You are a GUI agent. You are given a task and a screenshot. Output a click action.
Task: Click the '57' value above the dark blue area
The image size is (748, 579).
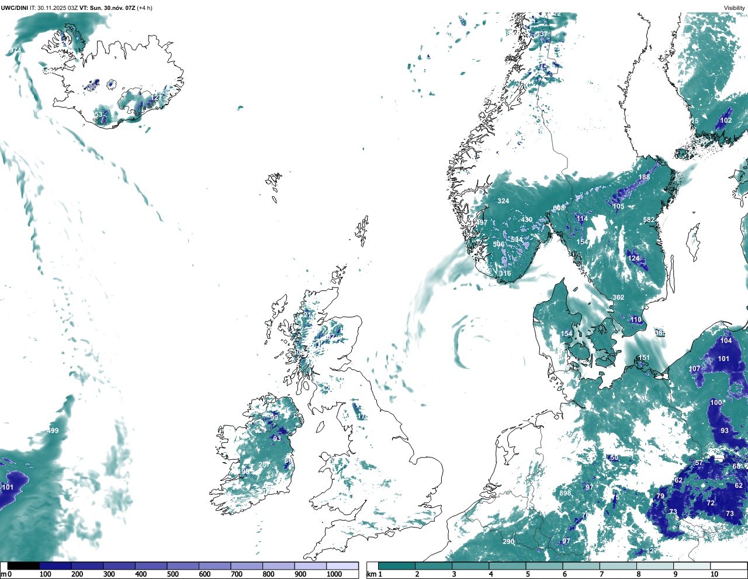(x=699, y=463)
